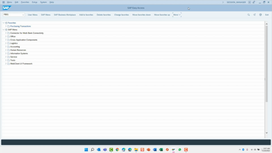The width and height of the screenshot is (272, 153).
Task: Open Windows taskbar search
Action: pyautogui.click(x=93, y=150)
